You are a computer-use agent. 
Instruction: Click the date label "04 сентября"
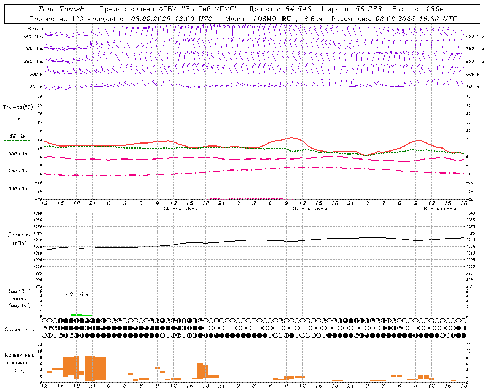[x=180, y=209]
